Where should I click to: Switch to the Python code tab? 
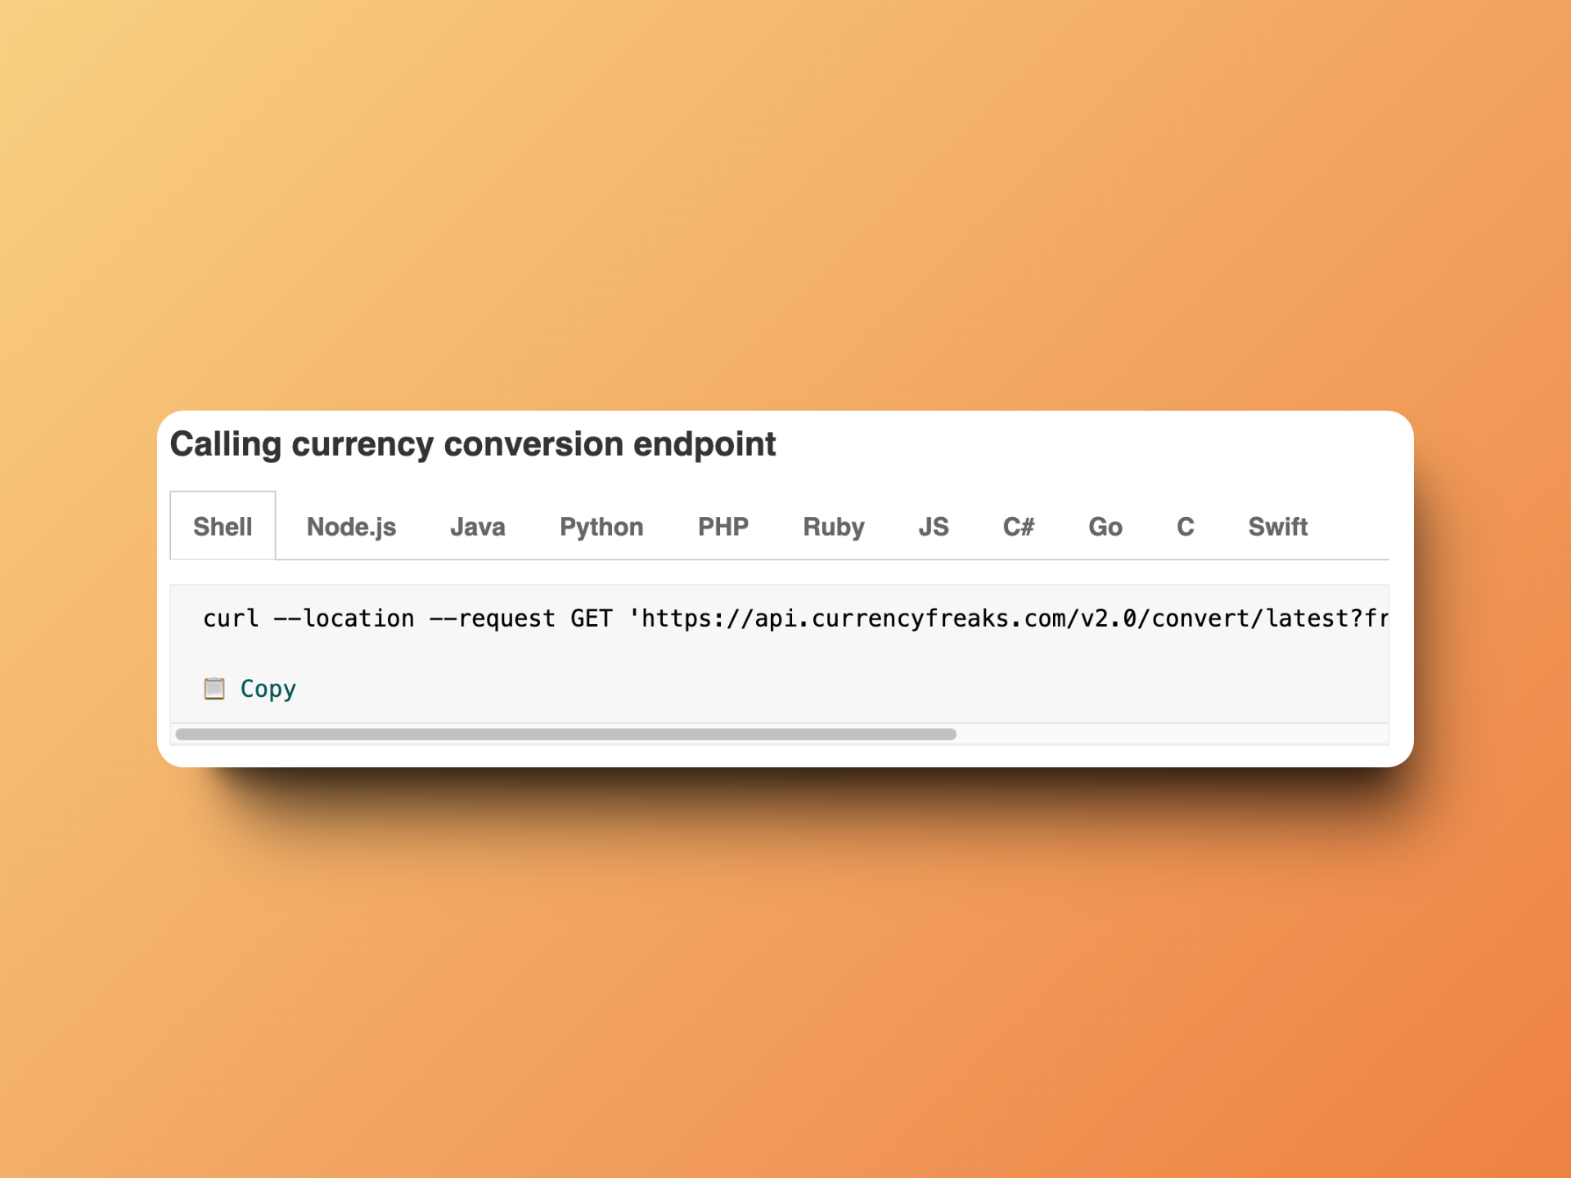click(x=602, y=524)
